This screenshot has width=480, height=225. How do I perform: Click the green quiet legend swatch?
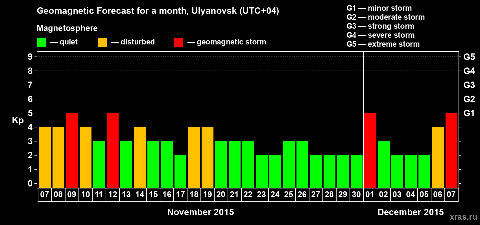coord(41,42)
